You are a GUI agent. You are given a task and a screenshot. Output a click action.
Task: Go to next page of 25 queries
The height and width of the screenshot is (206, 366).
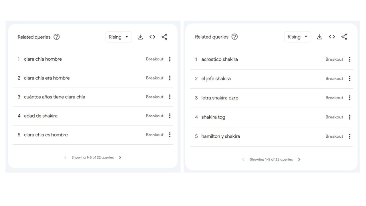299,159
